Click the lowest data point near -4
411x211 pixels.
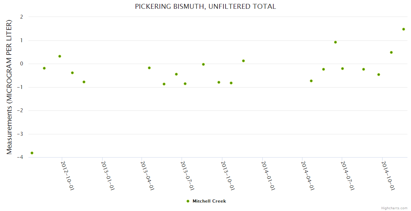pos(32,153)
